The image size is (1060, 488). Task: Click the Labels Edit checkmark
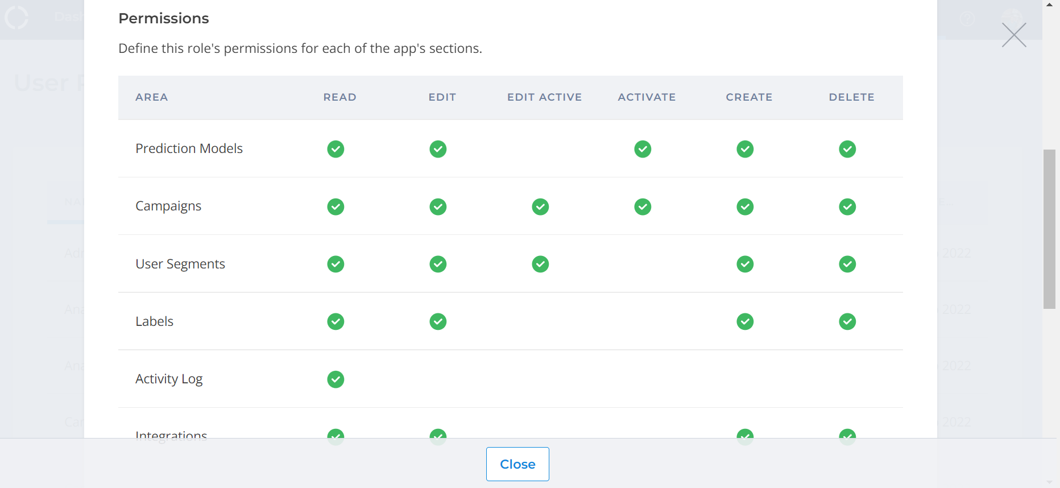pos(438,321)
